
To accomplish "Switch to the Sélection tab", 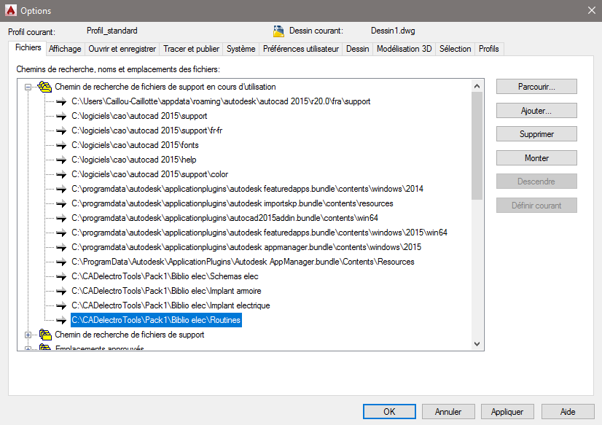I will [455, 49].
